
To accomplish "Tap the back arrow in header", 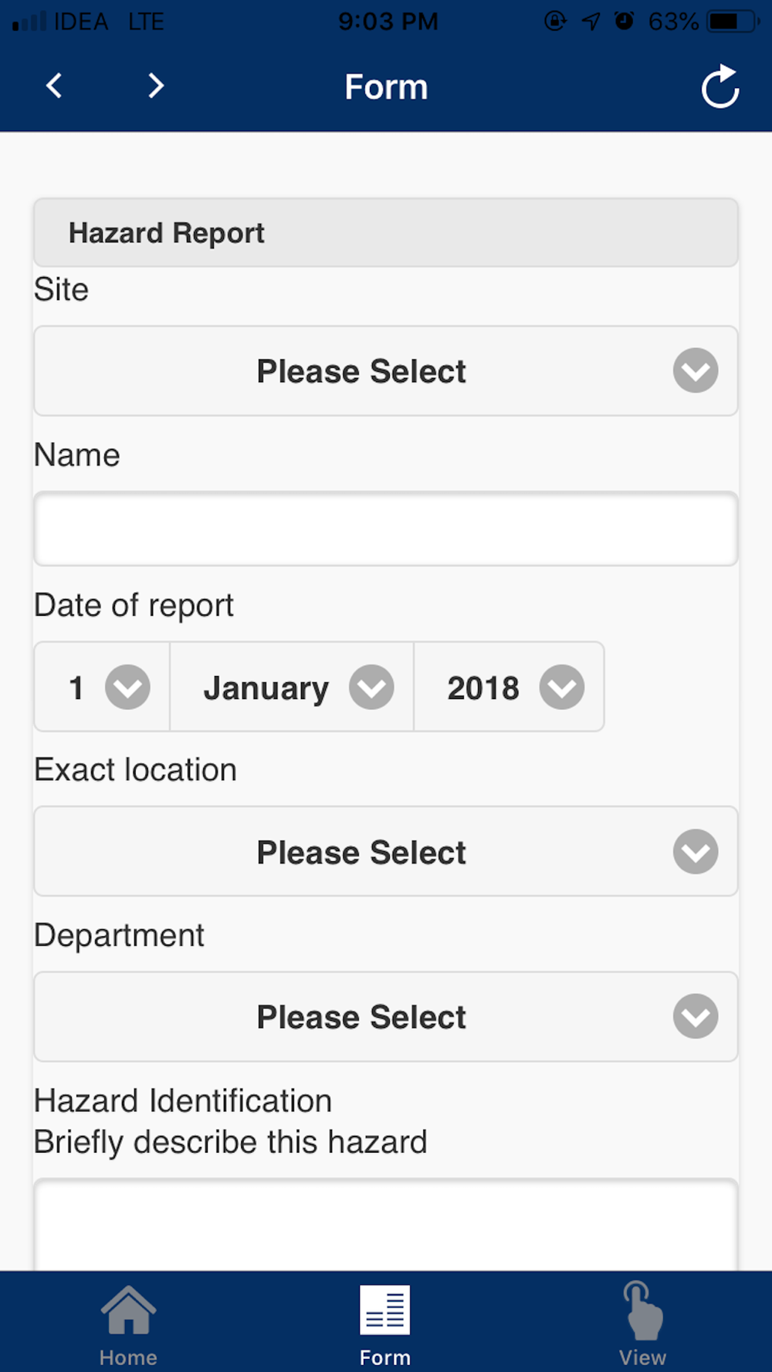I will pos(54,86).
